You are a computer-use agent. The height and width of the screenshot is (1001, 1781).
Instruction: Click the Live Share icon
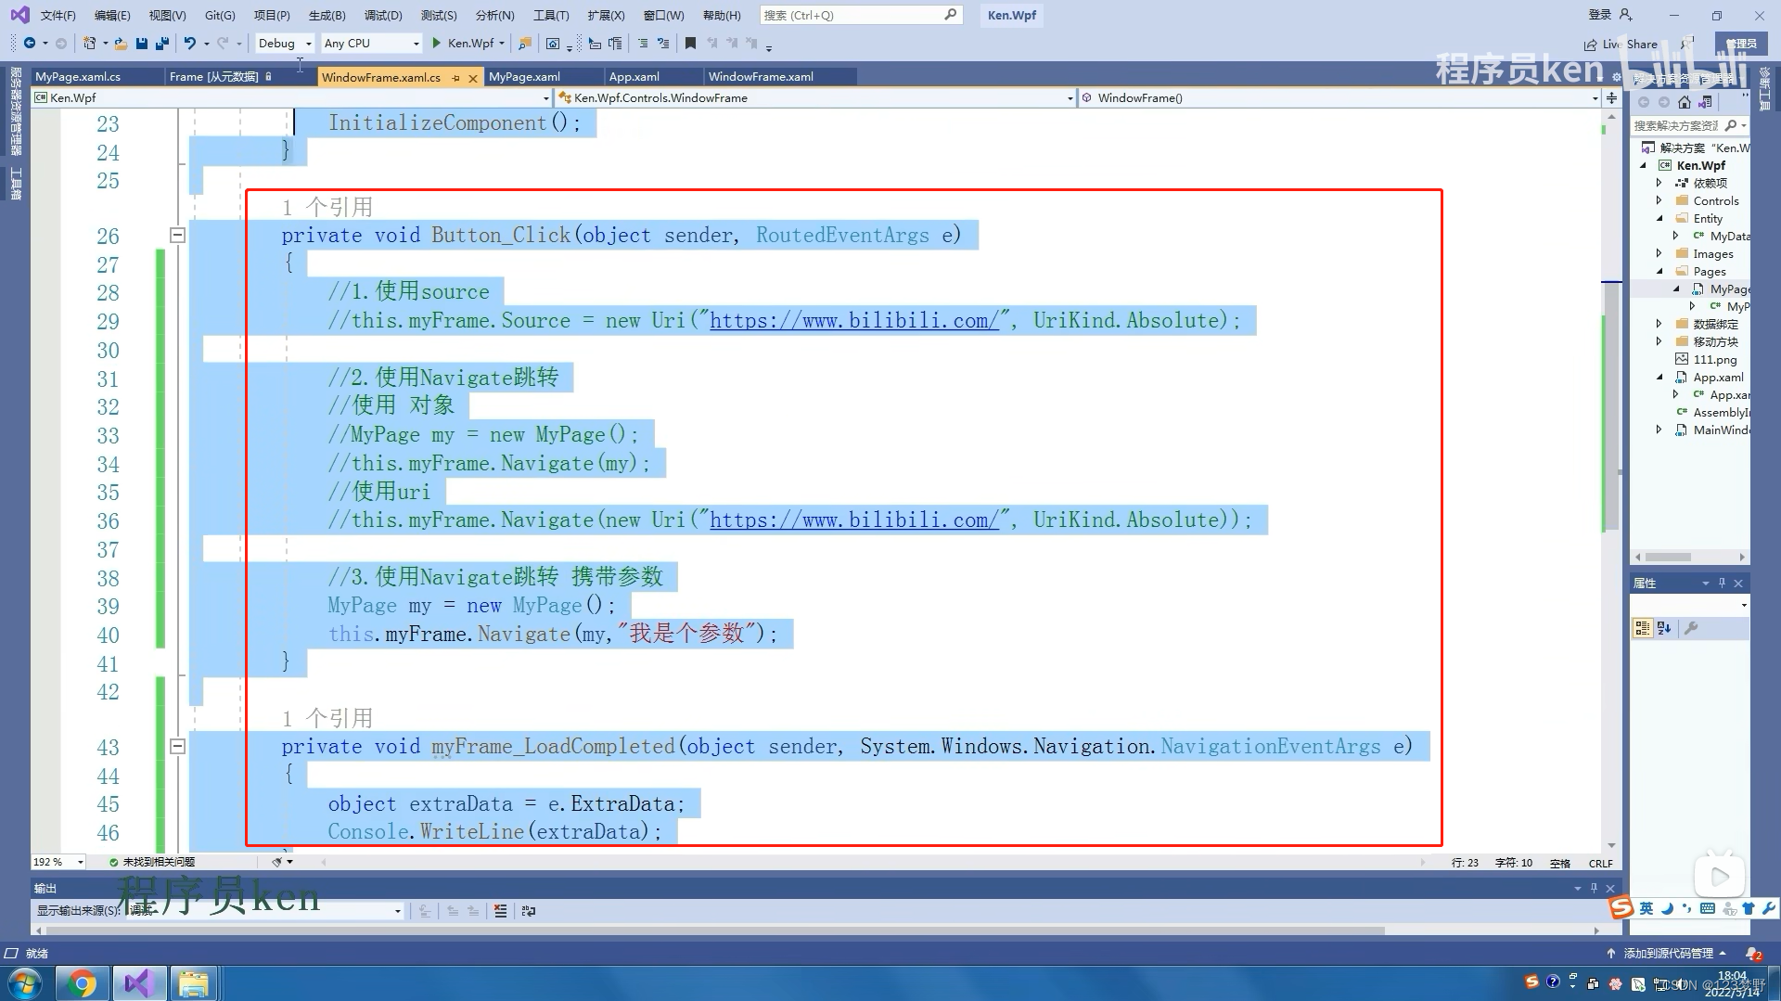(1591, 44)
